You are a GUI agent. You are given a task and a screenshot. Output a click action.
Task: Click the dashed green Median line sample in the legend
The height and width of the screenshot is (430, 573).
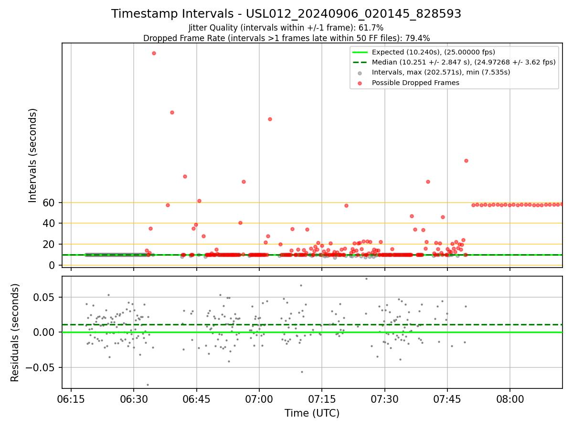(360, 62)
